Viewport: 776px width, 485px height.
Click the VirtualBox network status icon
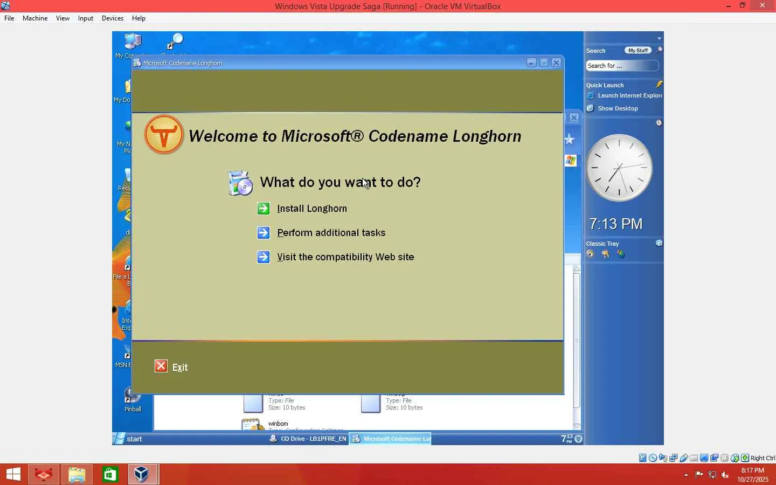[x=674, y=458]
